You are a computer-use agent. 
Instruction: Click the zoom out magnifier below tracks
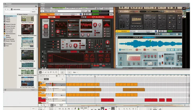coord(41,105)
